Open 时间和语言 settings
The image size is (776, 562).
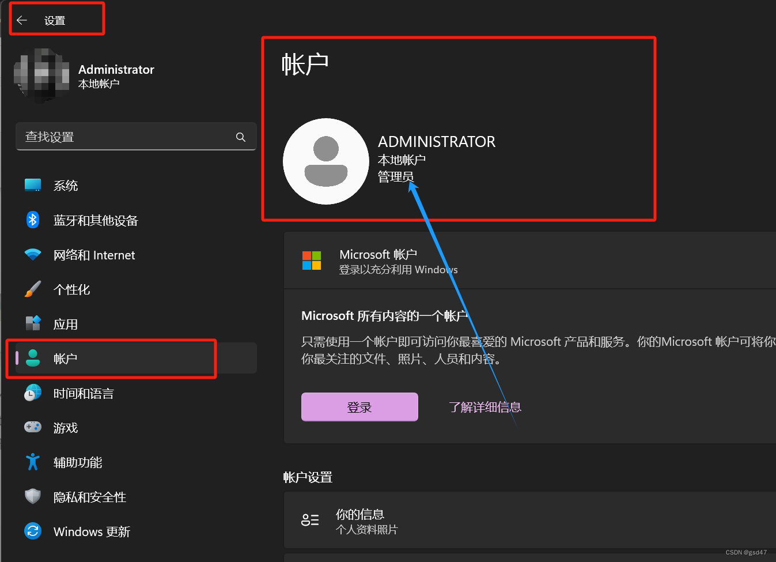(x=136, y=393)
